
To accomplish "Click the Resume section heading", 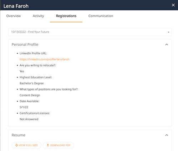I will pos(19,135).
